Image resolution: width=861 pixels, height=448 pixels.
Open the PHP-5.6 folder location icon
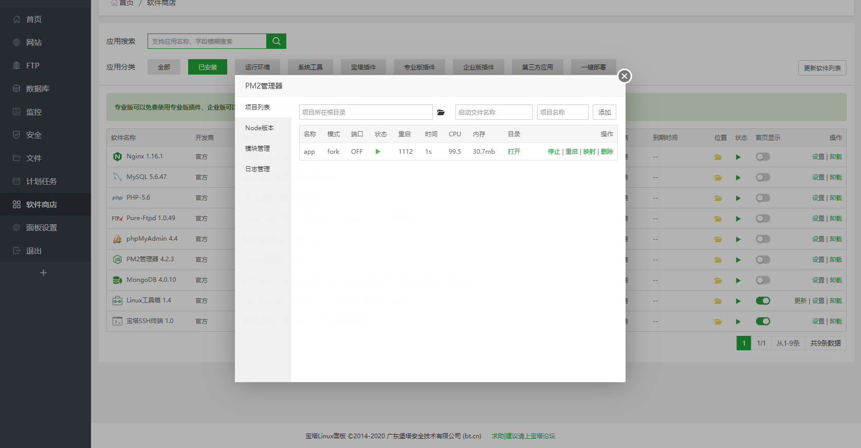(718, 198)
